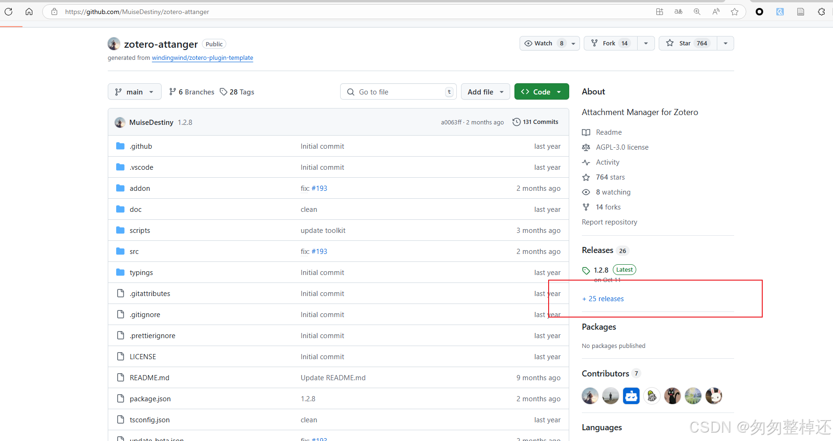
Task: Open the src folder
Action: click(134, 252)
